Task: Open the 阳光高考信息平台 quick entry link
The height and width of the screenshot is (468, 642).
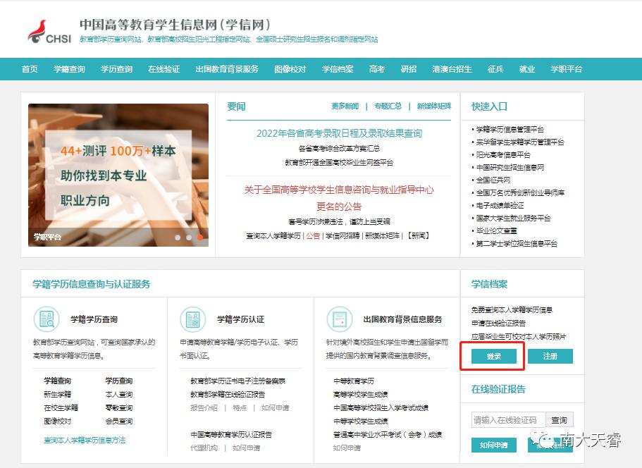Action: pyautogui.click(x=504, y=154)
